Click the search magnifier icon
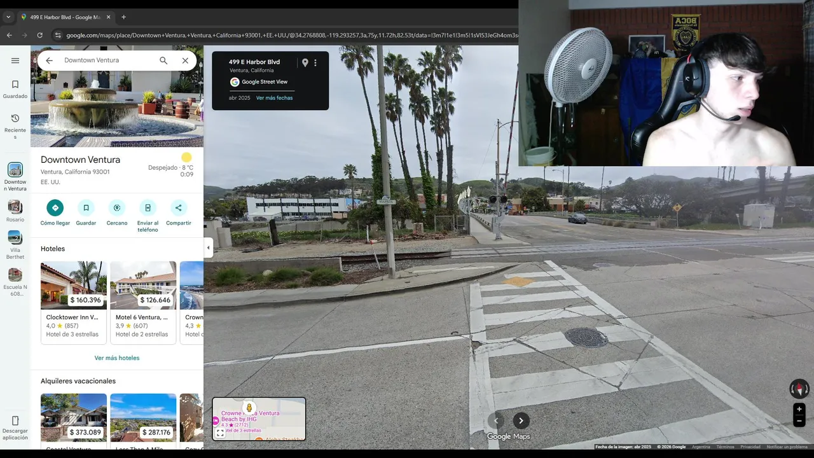Image resolution: width=814 pixels, height=458 pixels. [163, 60]
